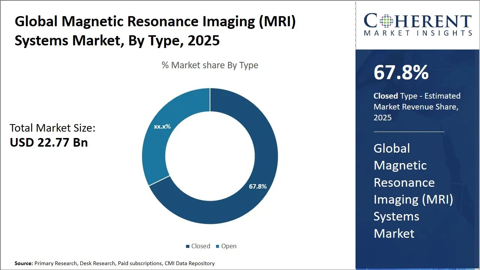Image resolution: width=480 pixels, height=270 pixels.
Task: Click the Open legend color square
Action: pyautogui.click(x=218, y=246)
